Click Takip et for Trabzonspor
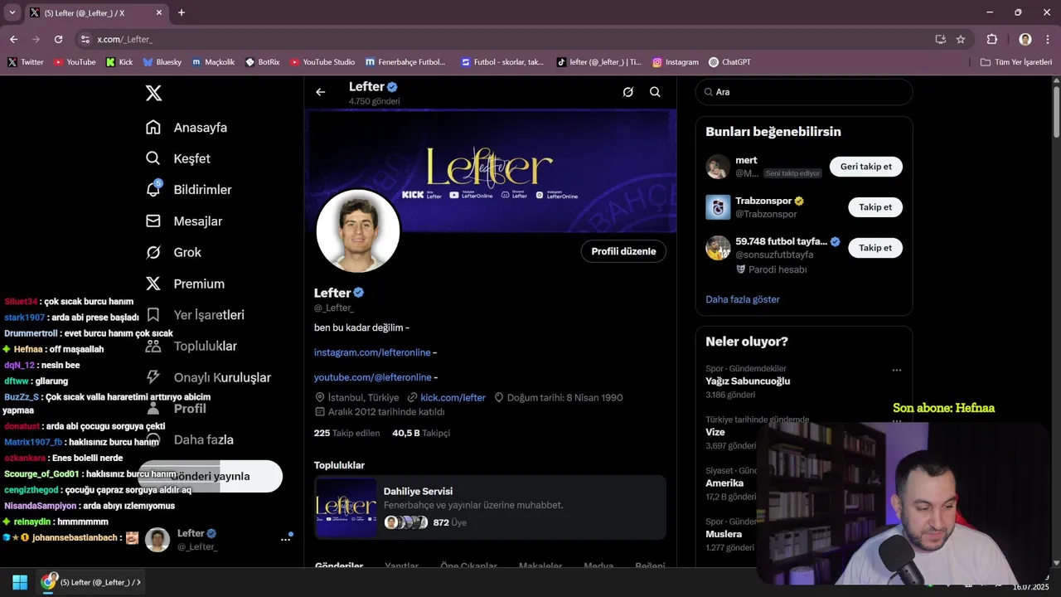This screenshot has height=597, width=1061. click(x=875, y=207)
